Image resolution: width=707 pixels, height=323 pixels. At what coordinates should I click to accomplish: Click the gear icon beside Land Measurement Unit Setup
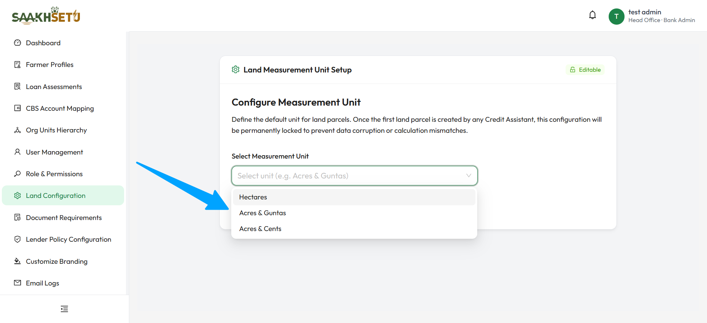click(x=236, y=70)
